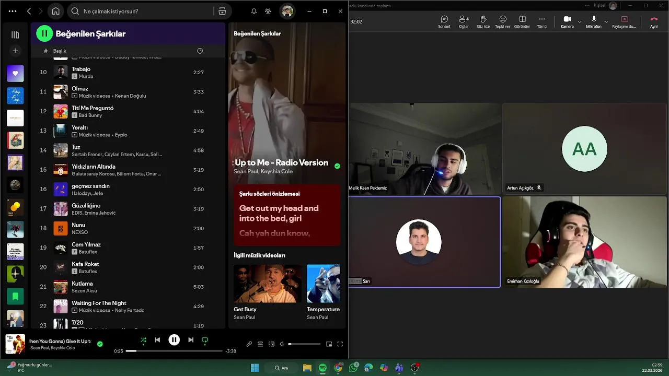This screenshot has height=376, width=669.
Task: Expand Mikrofon options arrow
Action: [606, 22]
